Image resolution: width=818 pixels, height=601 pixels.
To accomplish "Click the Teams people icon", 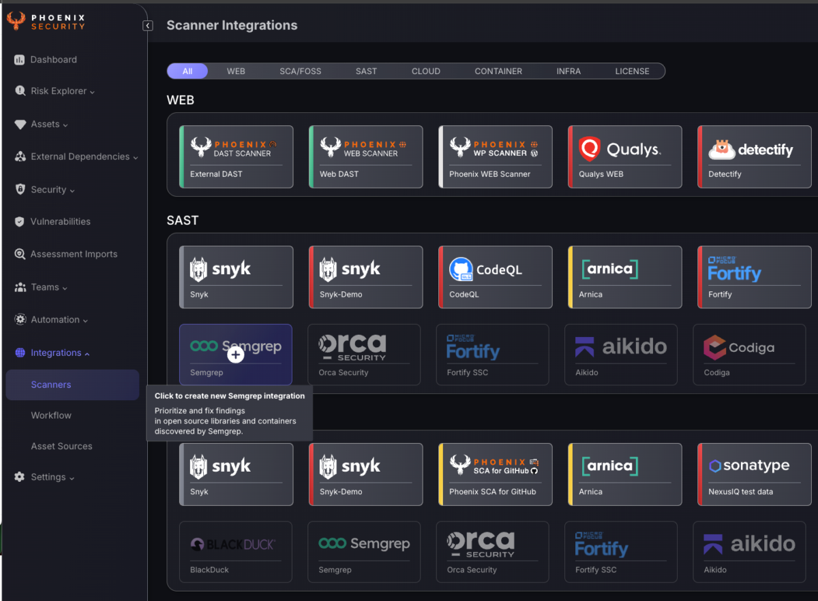I will pyautogui.click(x=19, y=287).
